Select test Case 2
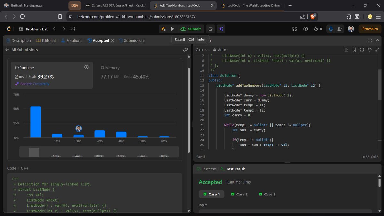The image size is (384, 216). [x=239, y=194]
